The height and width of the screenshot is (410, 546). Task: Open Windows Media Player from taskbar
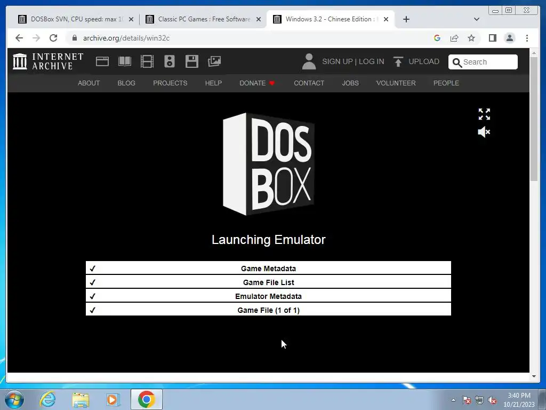pyautogui.click(x=113, y=399)
